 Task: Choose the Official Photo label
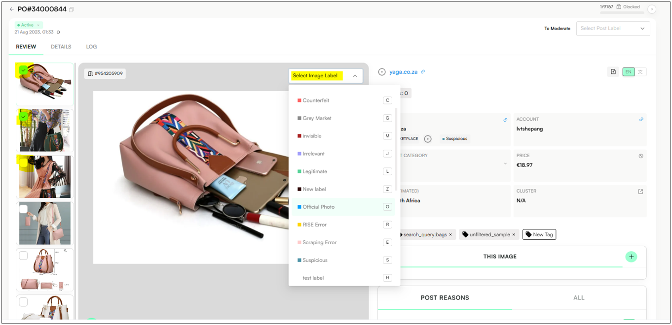click(344, 207)
